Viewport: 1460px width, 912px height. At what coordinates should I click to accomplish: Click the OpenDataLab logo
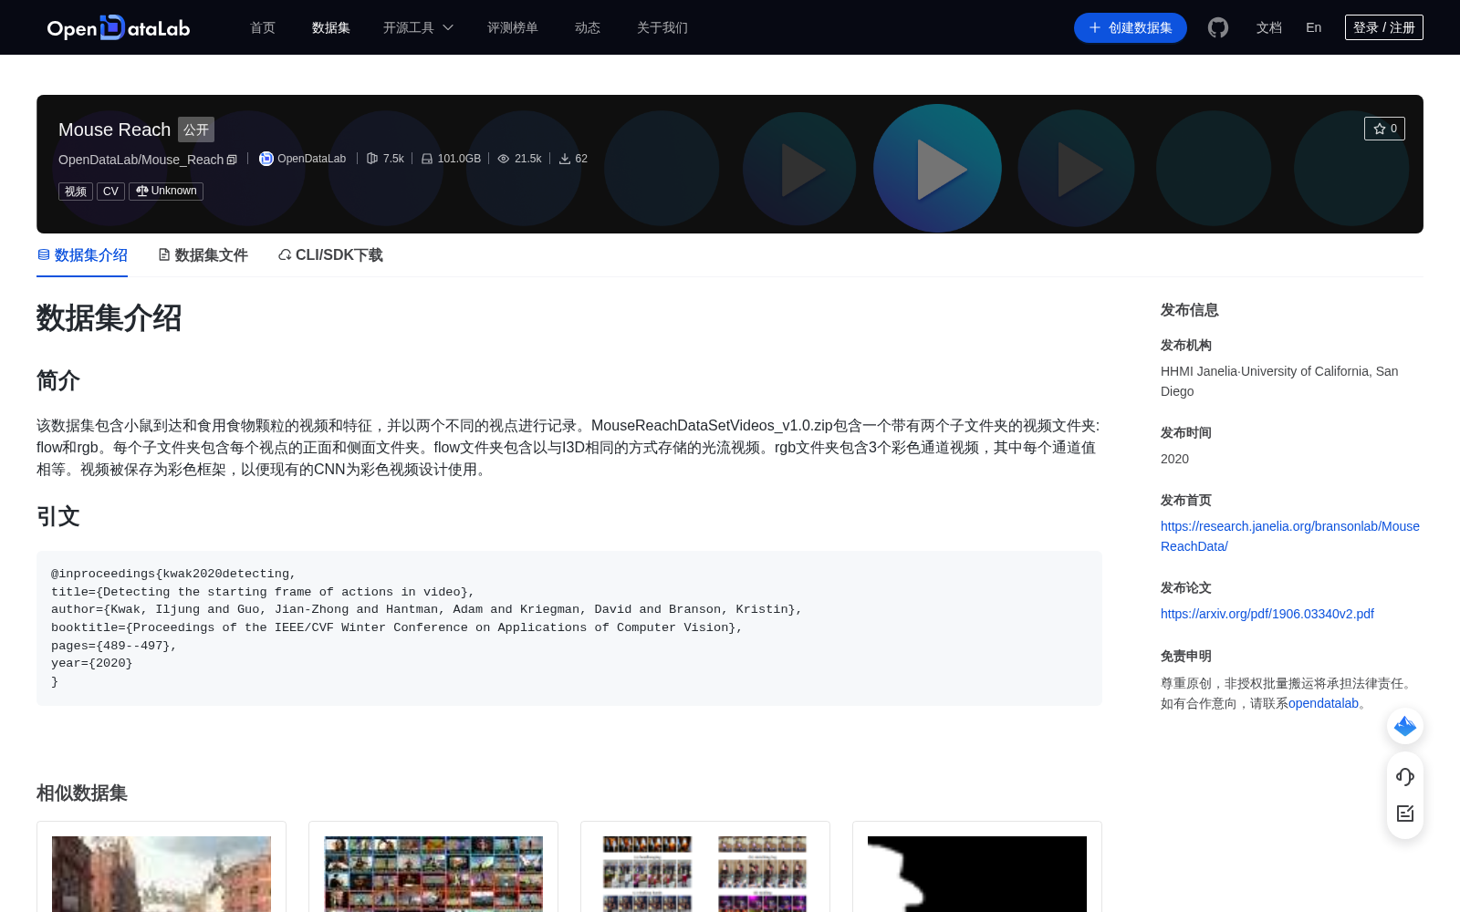tap(119, 27)
